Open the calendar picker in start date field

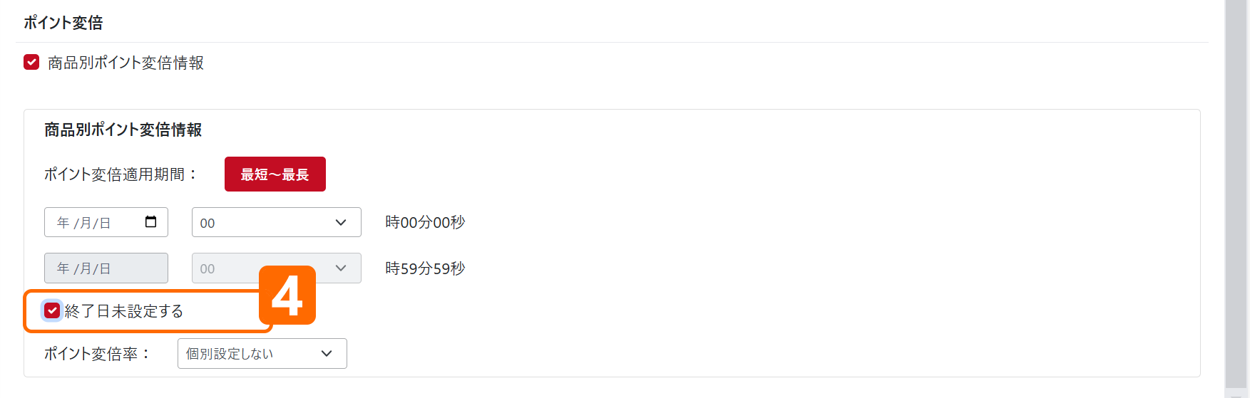point(150,222)
